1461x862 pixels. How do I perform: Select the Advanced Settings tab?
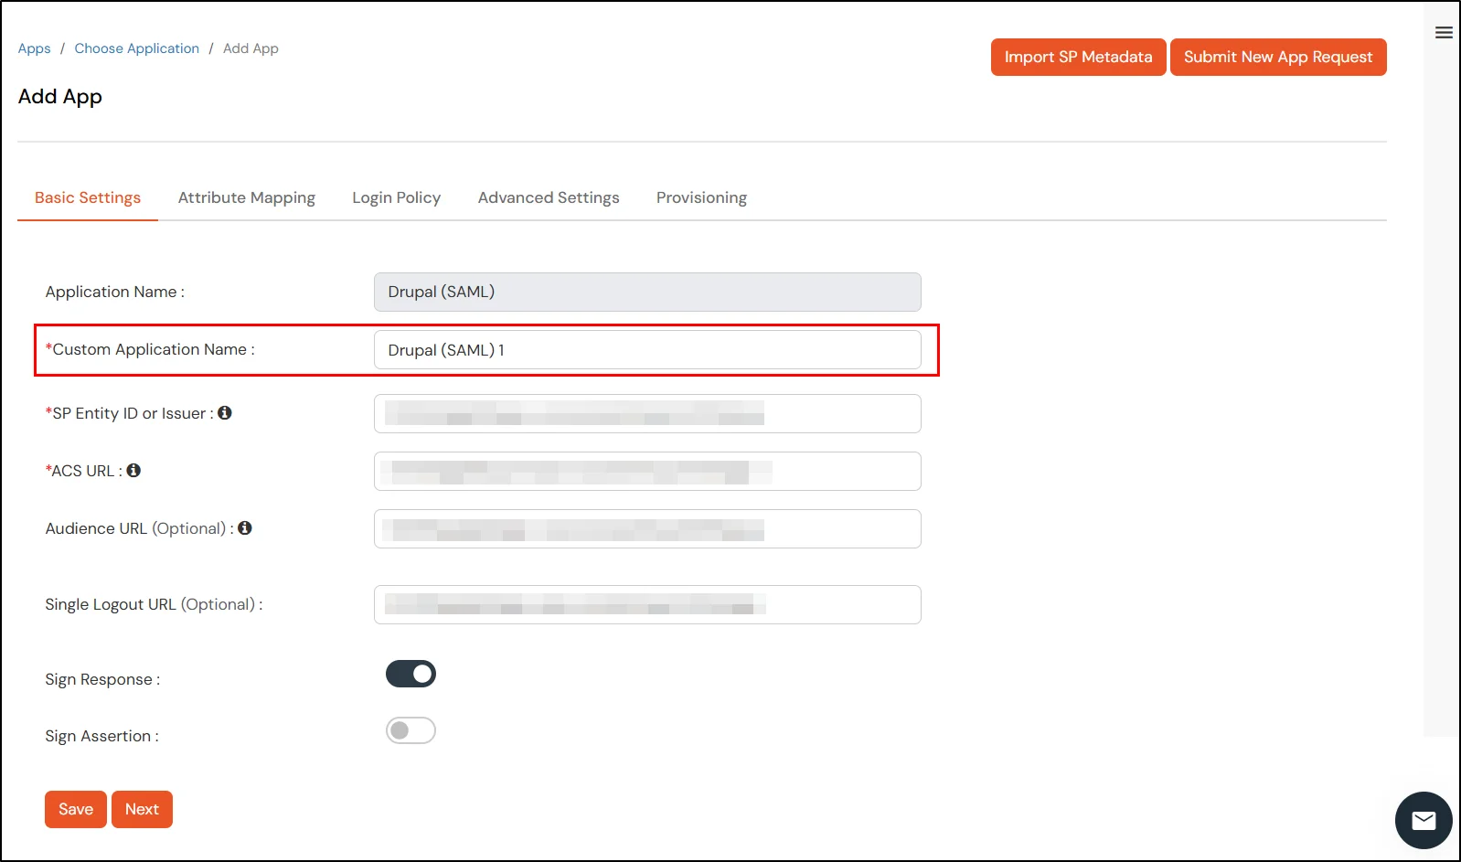tap(549, 197)
